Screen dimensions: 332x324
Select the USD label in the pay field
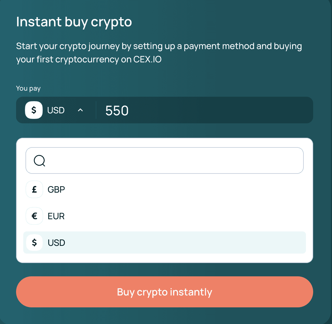click(x=56, y=110)
